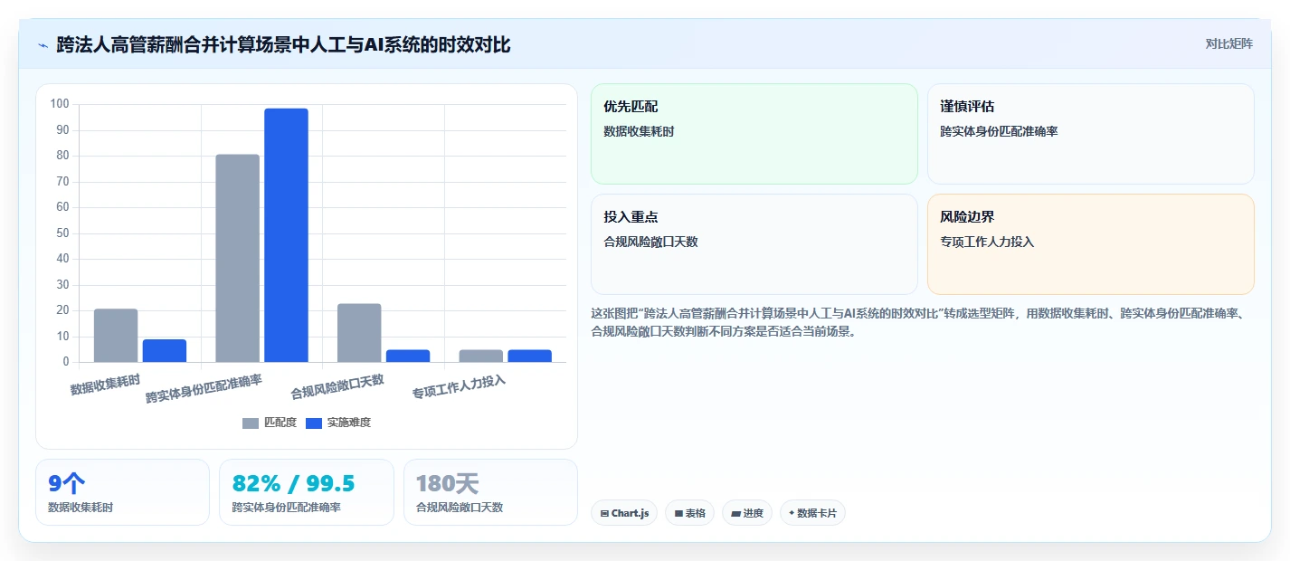This screenshot has height=561, width=1290.
Task: Click the y-axis value 100
Action: [x=60, y=104]
